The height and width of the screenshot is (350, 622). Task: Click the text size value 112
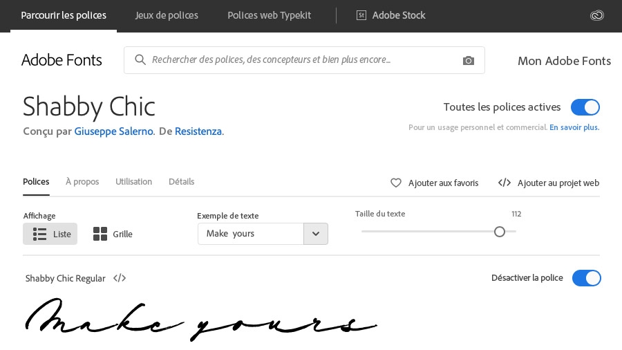pyautogui.click(x=516, y=214)
